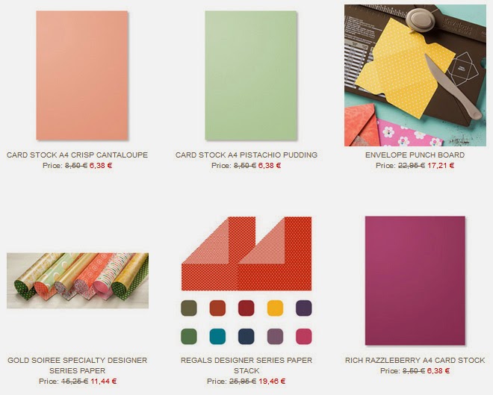The width and height of the screenshot is (493, 395).
Task: Select the dark purple color swatch
Action: coord(304,308)
